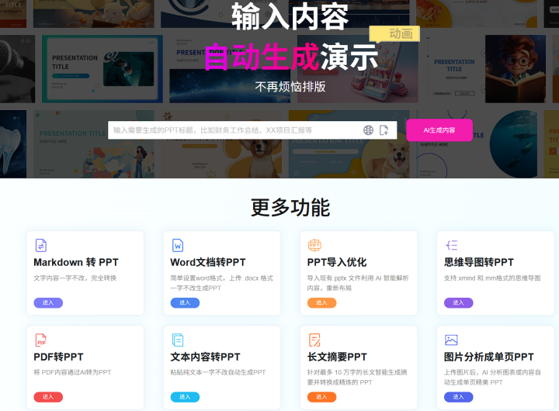
Task: Open 思维导图转PPT via its 进入 button
Action: tap(458, 302)
